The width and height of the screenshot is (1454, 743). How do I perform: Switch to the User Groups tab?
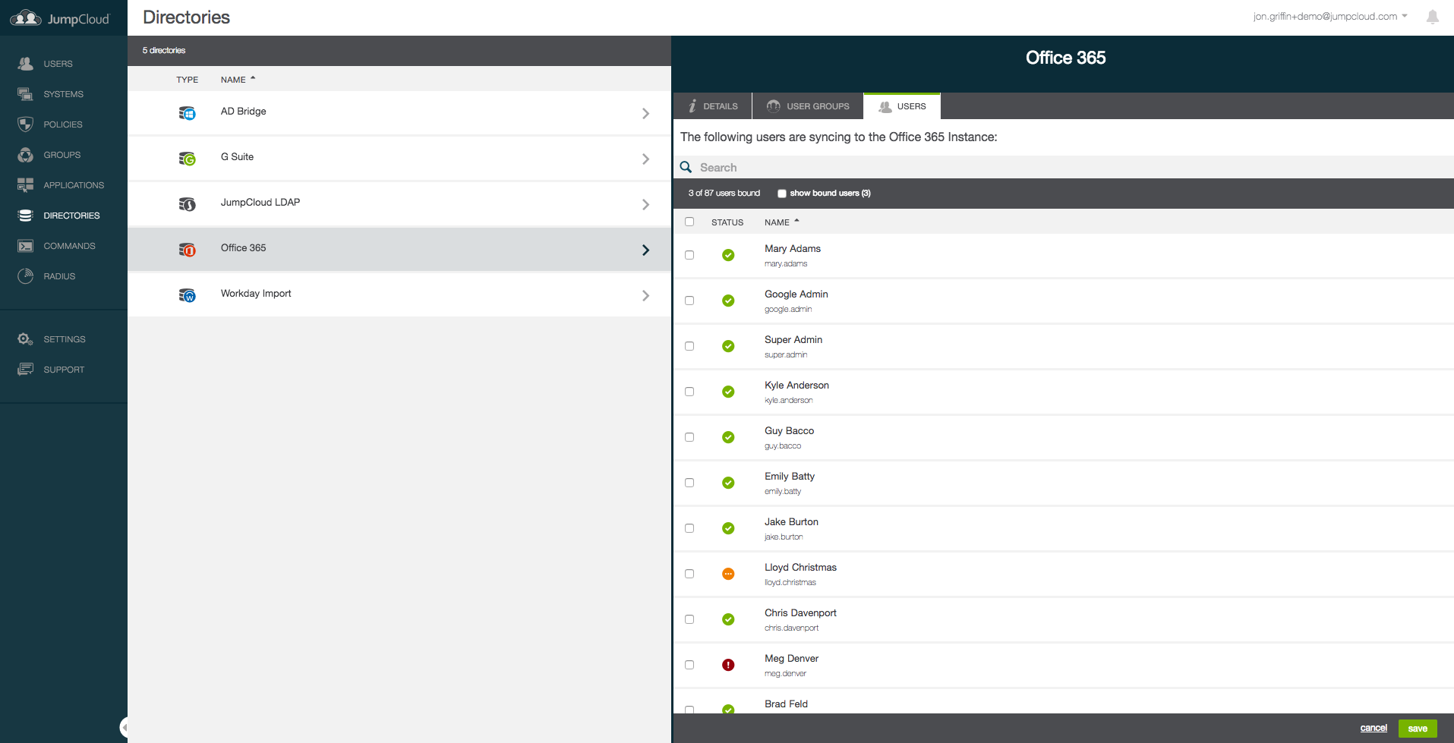click(x=808, y=106)
